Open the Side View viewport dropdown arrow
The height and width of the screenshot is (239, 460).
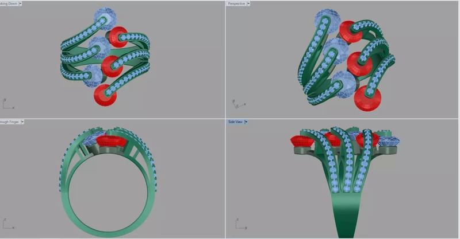(x=246, y=122)
